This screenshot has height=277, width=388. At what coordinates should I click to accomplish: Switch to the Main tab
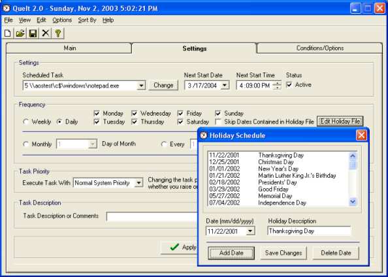(x=69, y=48)
